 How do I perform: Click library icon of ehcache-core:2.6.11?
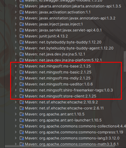pyautogui.click(x=22, y=108)
